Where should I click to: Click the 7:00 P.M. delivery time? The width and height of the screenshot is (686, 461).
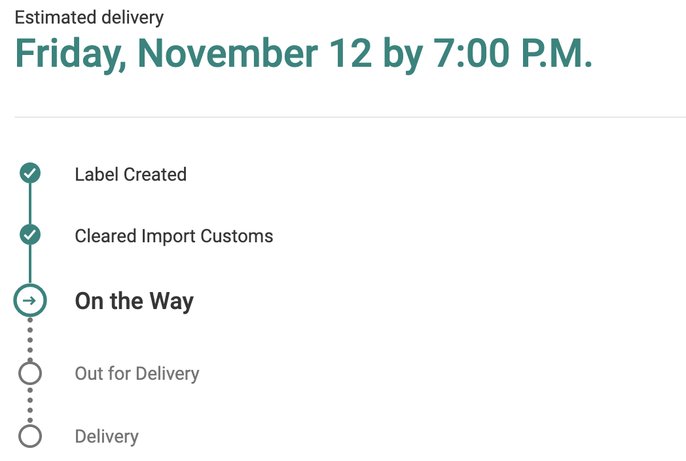point(513,54)
